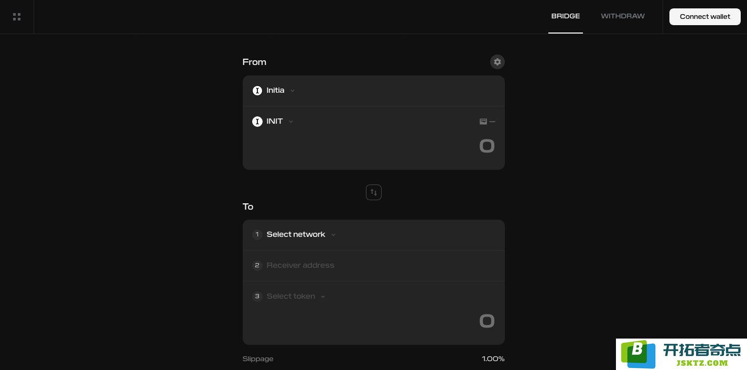Click the To heading
This screenshot has width=747, height=370.
click(248, 206)
